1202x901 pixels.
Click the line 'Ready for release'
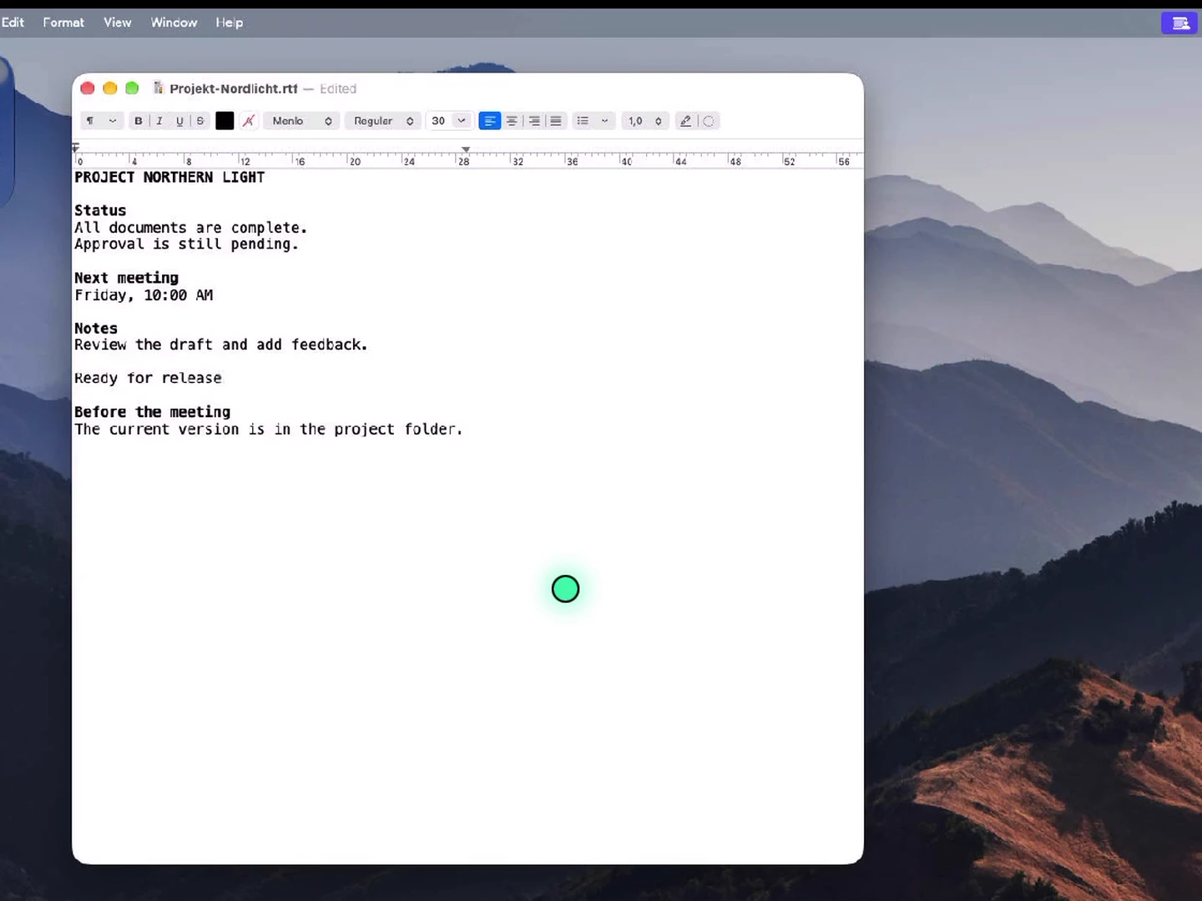[x=149, y=378]
